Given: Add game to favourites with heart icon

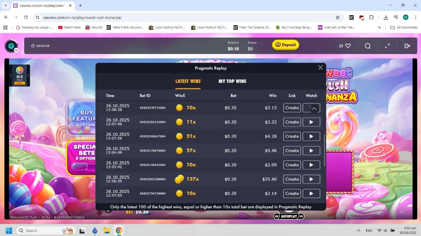Looking at the screenshot, I should pos(348,46).
